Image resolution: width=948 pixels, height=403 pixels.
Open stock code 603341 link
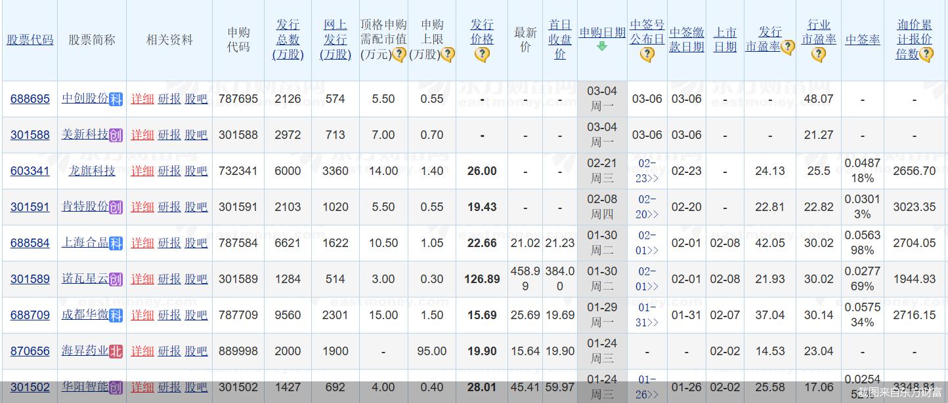(x=30, y=171)
